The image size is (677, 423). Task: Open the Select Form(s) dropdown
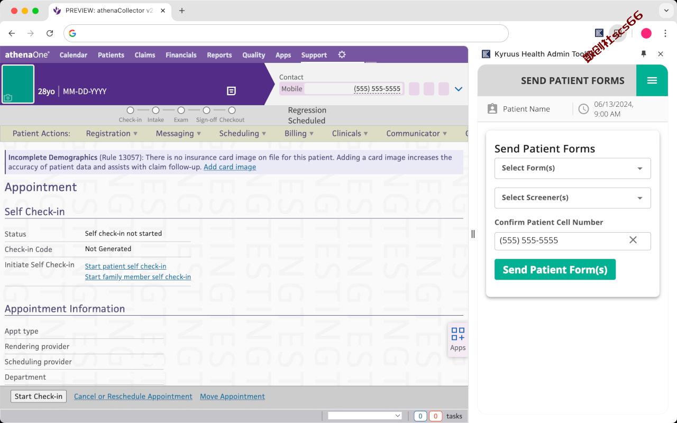point(573,168)
